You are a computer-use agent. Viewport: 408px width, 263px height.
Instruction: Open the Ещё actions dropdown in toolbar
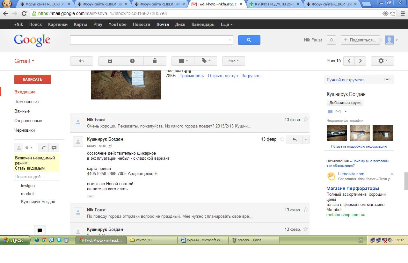tap(234, 61)
